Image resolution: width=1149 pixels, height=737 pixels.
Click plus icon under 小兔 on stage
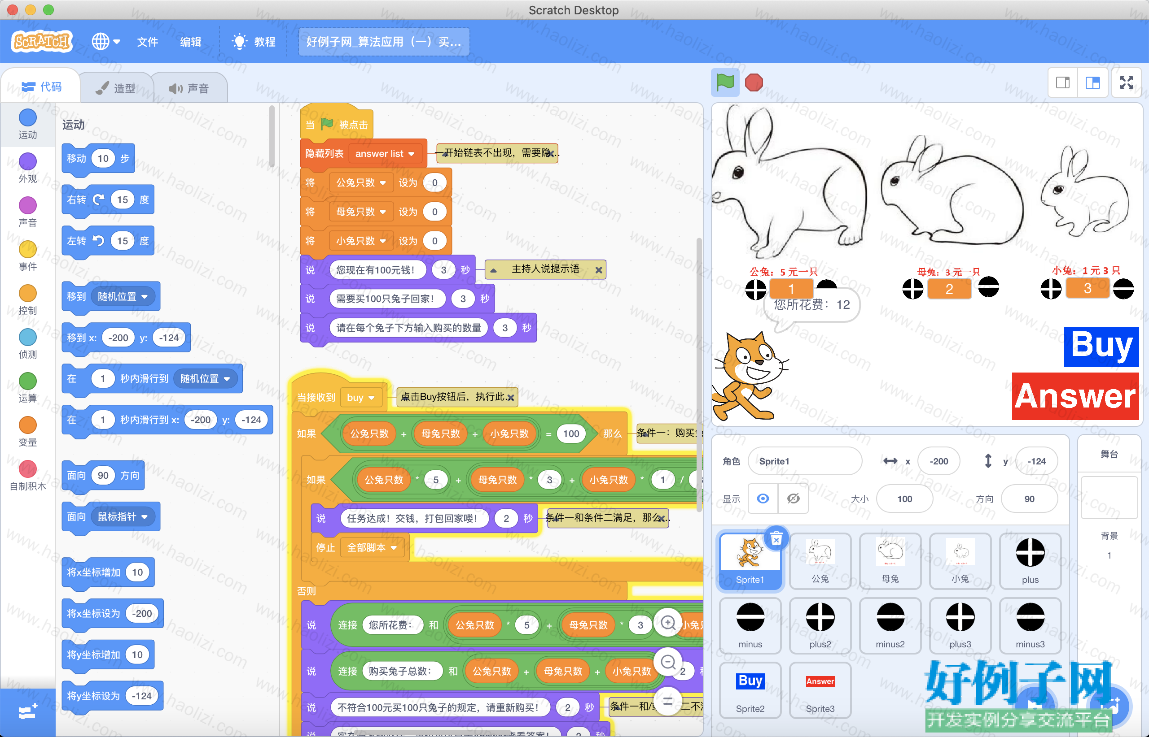pyautogui.click(x=1051, y=289)
